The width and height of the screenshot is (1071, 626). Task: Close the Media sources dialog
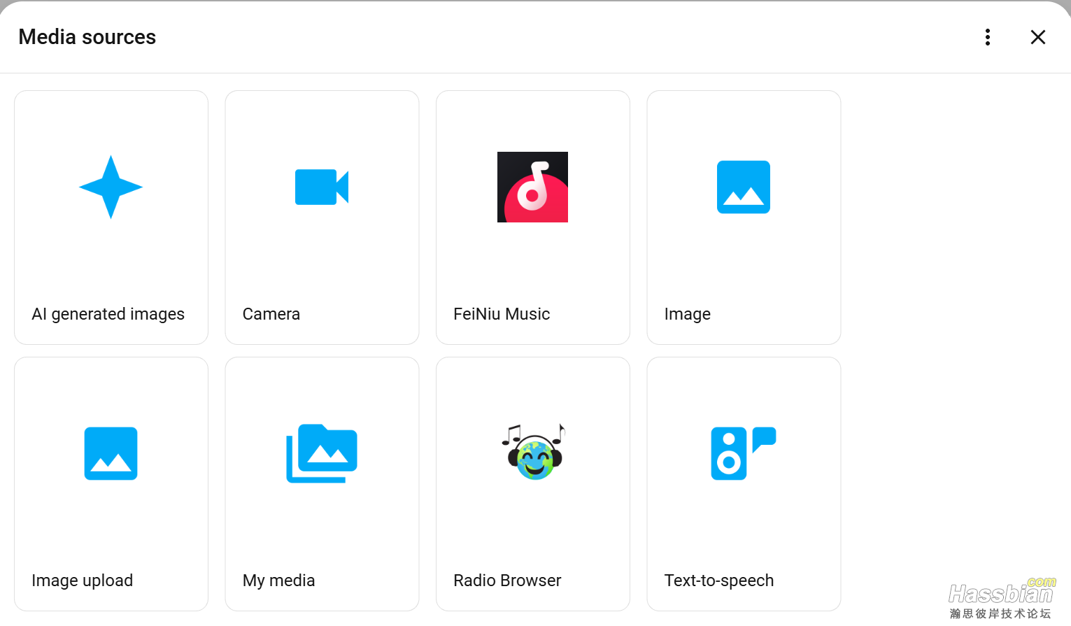point(1038,37)
